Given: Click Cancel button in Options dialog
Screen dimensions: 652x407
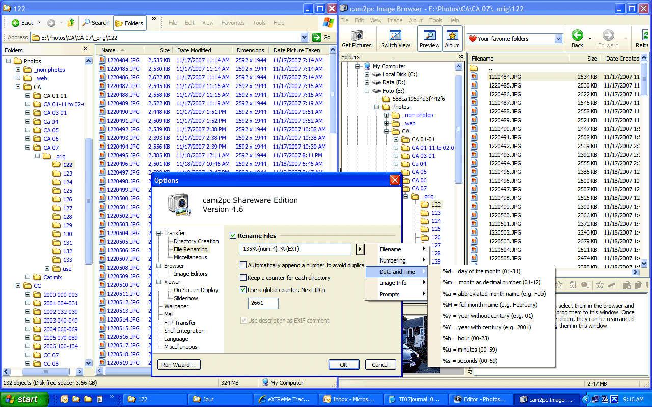Looking at the screenshot, I should (380, 364).
